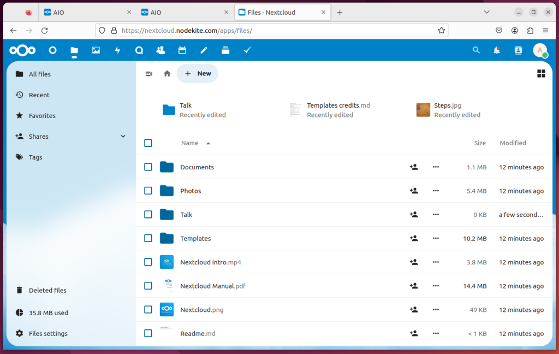Screen dimensions: 559x354
Task: Select the checkbox for Documents folder
Action: pyautogui.click(x=148, y=167)
